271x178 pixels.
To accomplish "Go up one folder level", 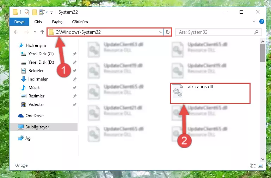I will pos(42,32).
